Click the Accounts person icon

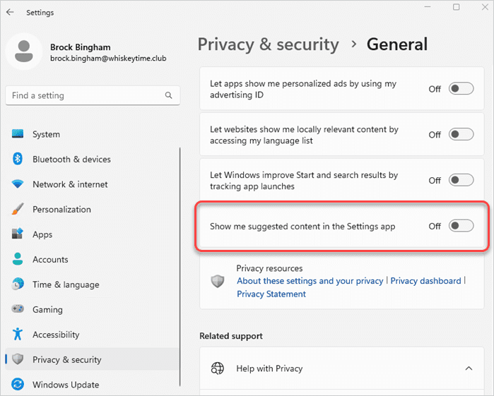point(18,260)
